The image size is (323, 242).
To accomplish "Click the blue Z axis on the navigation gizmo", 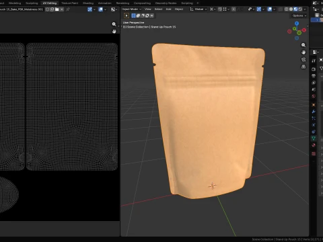I will pos(297,24).
